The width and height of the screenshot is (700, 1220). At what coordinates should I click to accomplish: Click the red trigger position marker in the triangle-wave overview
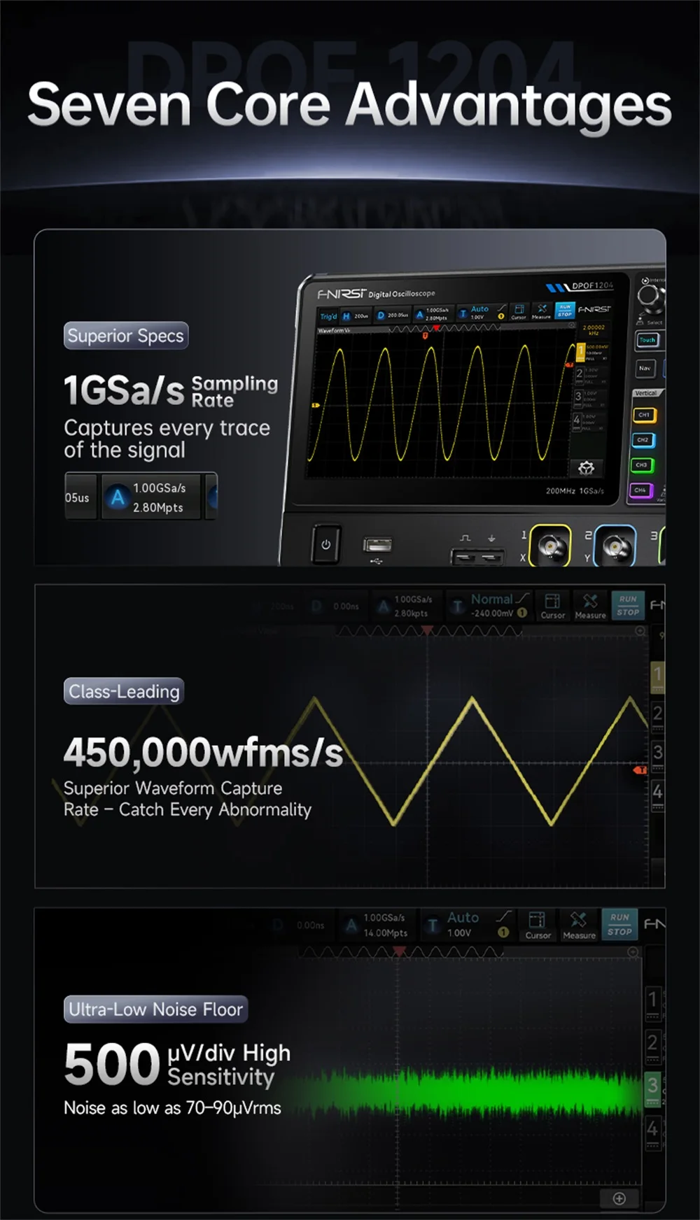point(427,631)
